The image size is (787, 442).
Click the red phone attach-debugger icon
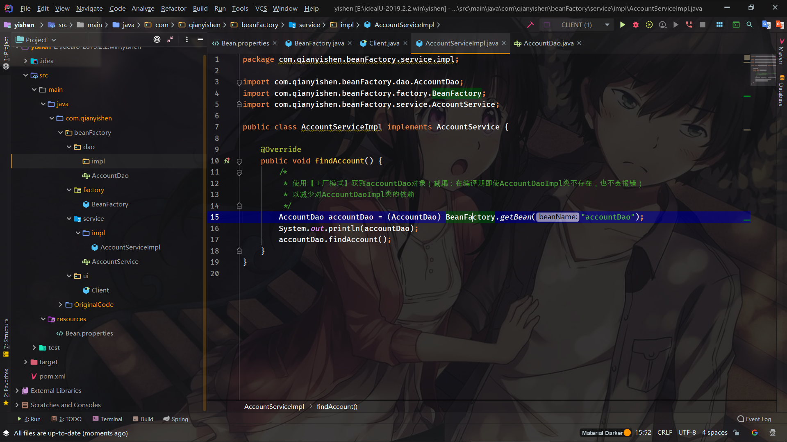(689, 25)
